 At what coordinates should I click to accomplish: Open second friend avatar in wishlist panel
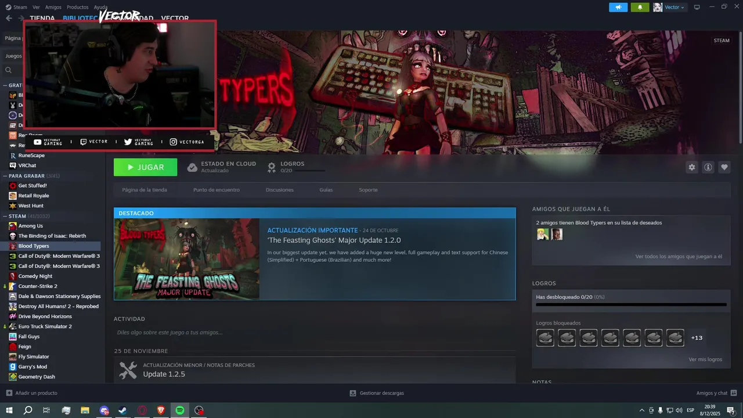557,234
